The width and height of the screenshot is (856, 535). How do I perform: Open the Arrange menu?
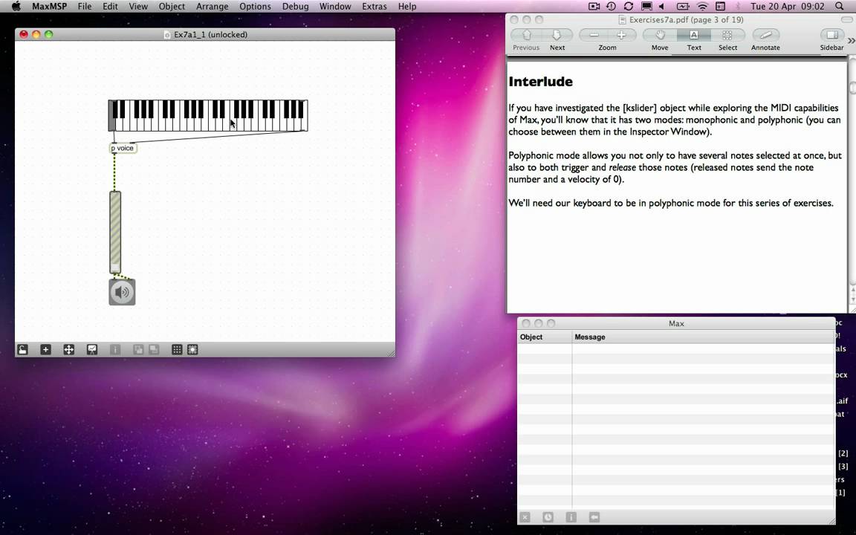point(212,7)
